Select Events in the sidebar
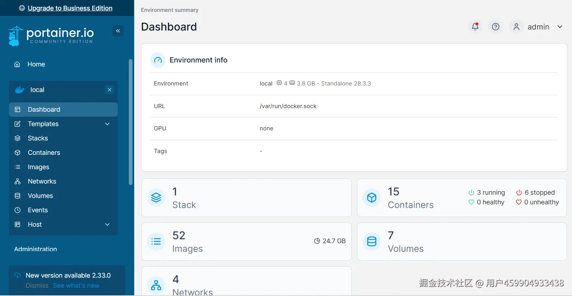 pos(38,210)
